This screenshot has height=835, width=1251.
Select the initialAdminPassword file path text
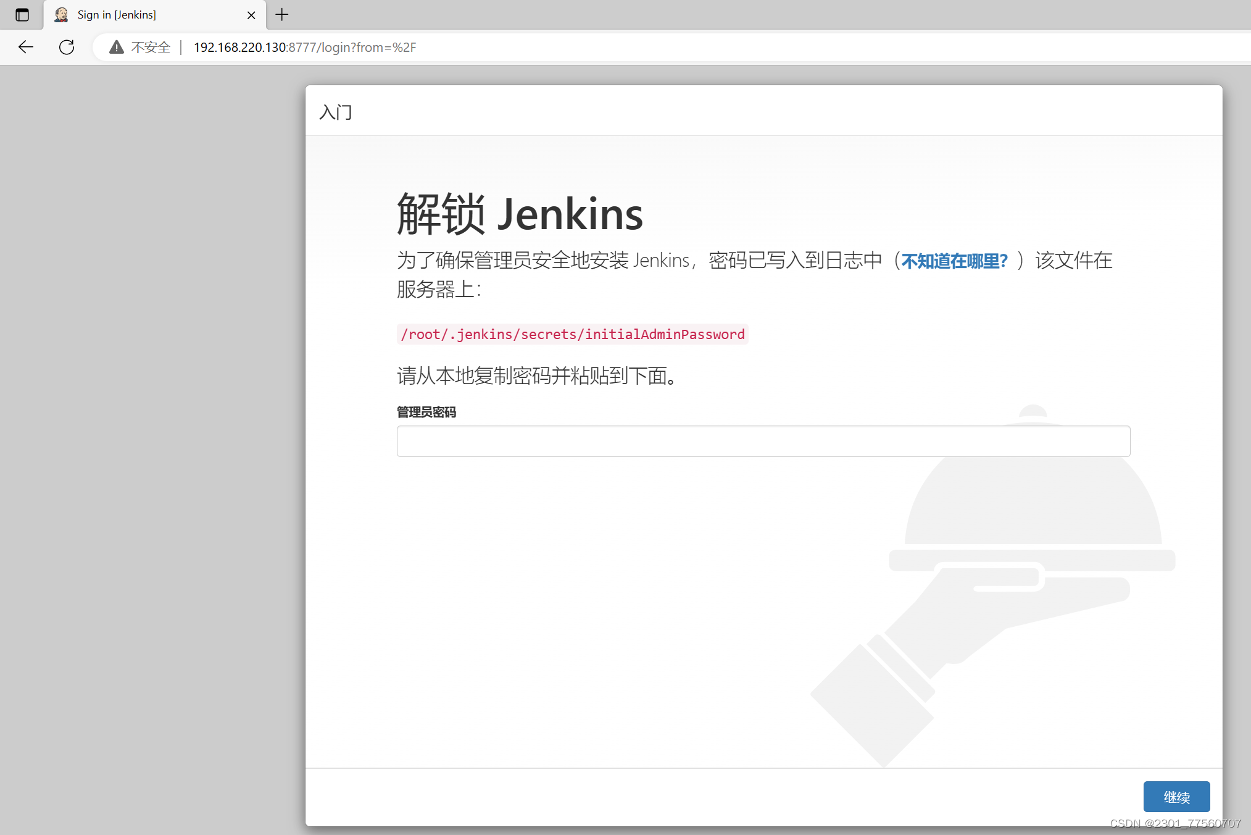(x=572, y=334)
